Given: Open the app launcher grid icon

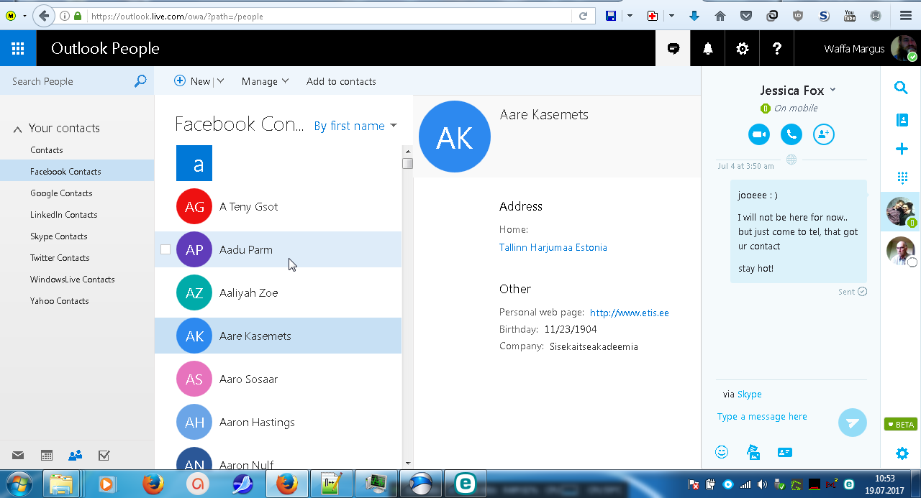Looking at the screenshot, I should pyautogui.click(x=18, y=49).
